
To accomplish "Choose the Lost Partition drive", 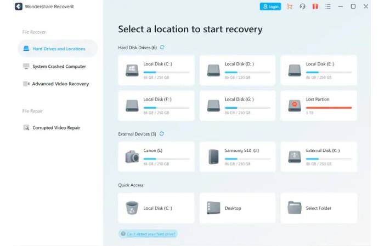I will tap(319, 106).
